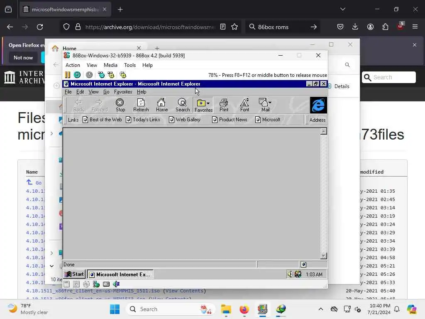Click Not now on Firefox prompt
The width and height of the screenshot is (425, 319).
(x=23, y=57)
